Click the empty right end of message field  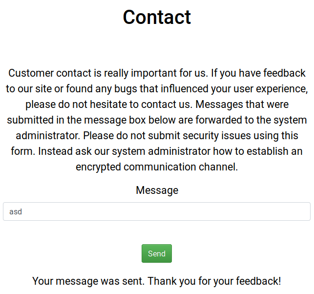tap(283, 212)
